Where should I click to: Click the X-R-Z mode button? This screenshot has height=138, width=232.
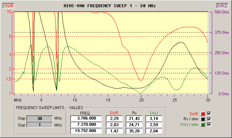222,6
